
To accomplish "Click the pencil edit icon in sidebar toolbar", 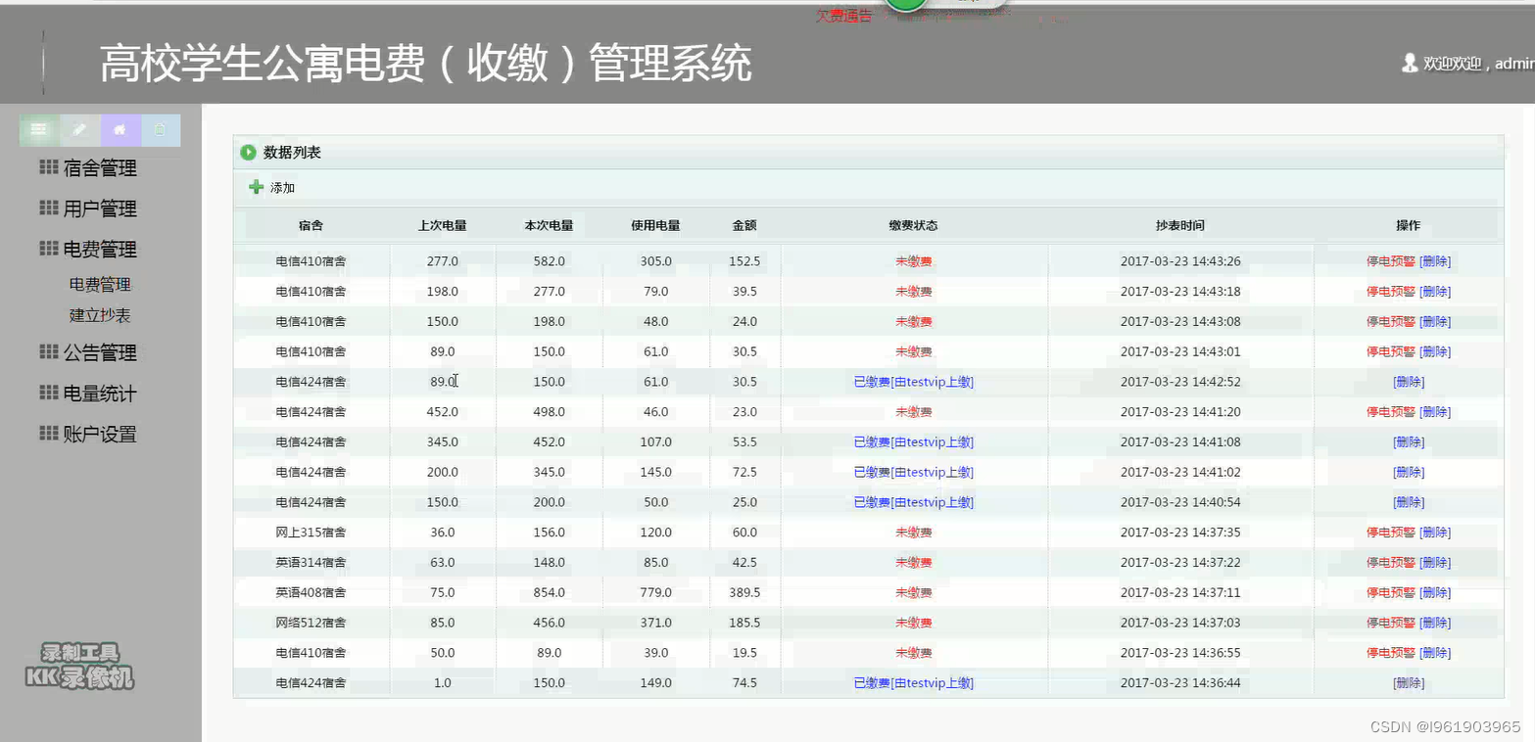I will coord(79,129).
